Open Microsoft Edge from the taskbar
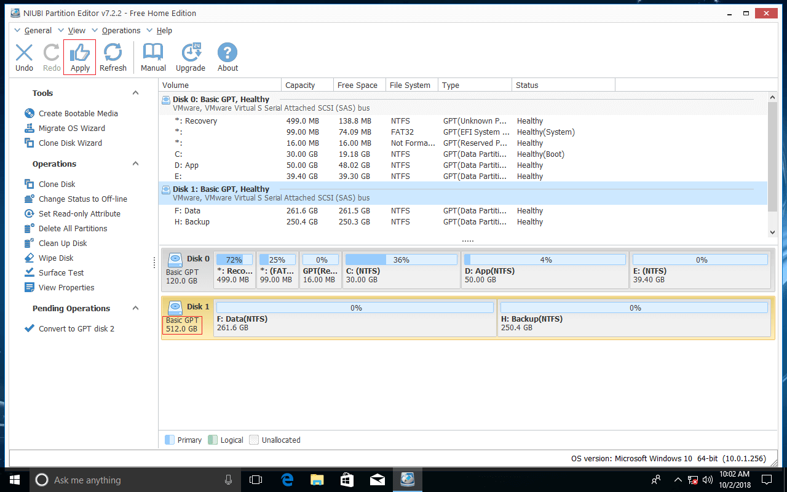Viewport: 787px width, 492px height. [x=287, y=480]
